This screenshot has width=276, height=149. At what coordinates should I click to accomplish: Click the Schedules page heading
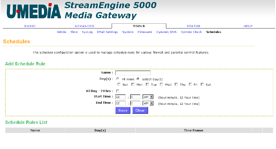click(17, 41)
